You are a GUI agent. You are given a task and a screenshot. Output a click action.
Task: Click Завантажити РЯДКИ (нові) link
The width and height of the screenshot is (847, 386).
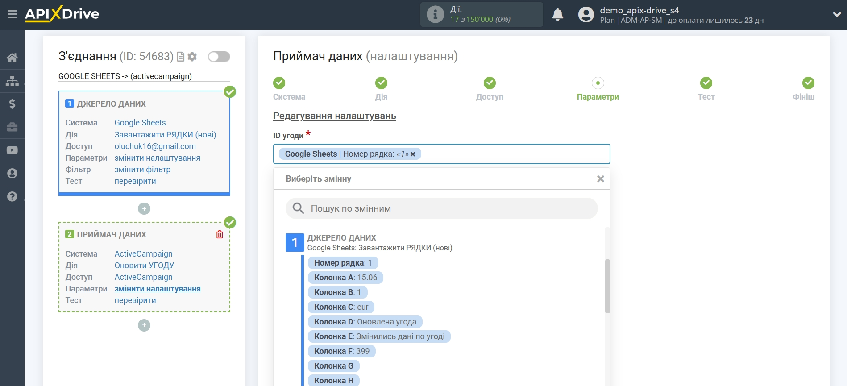click(x=165, y=134)
